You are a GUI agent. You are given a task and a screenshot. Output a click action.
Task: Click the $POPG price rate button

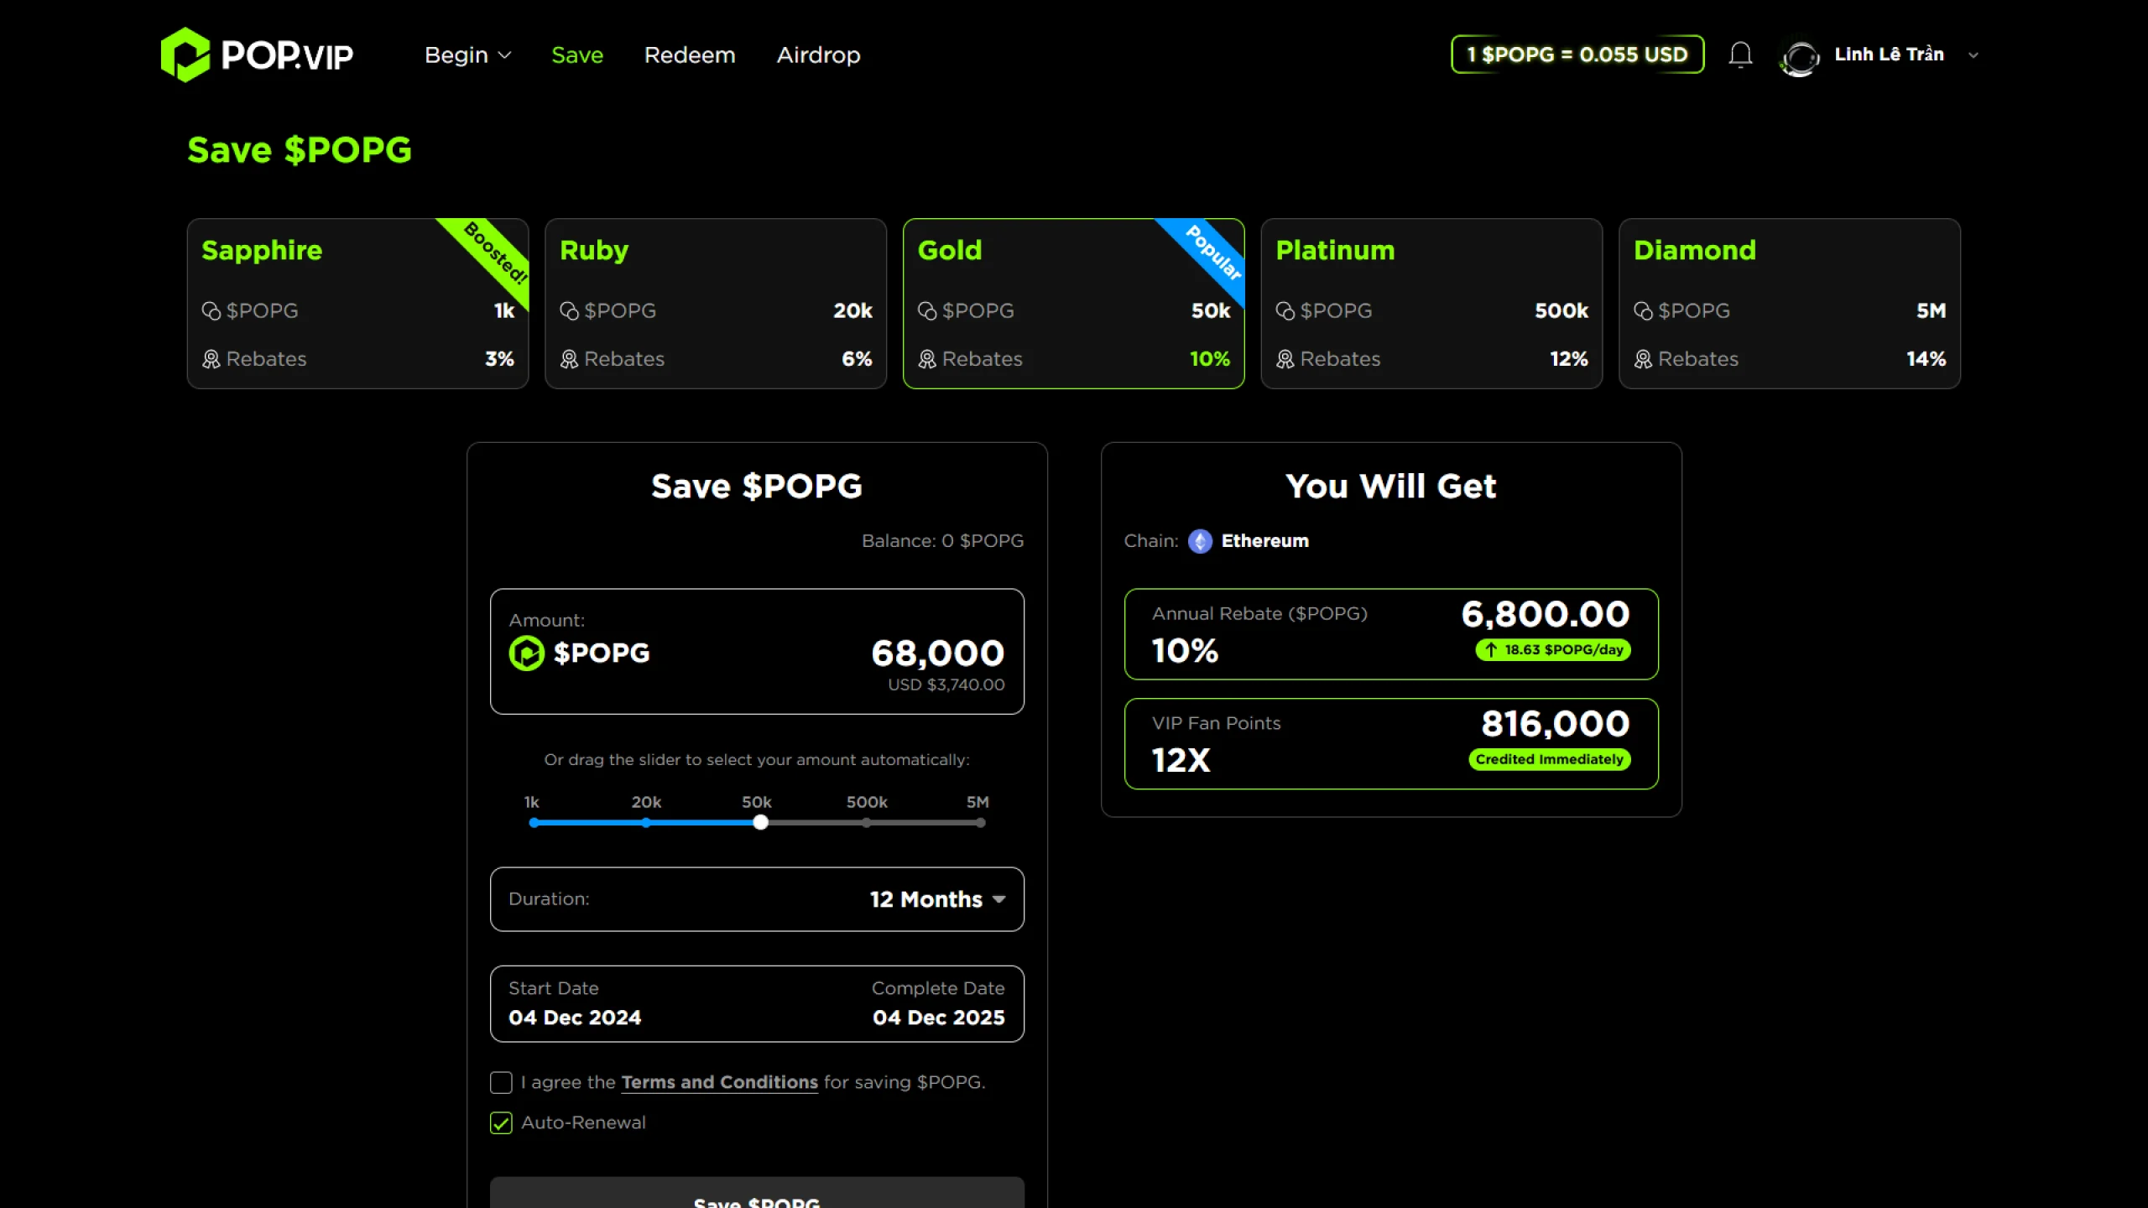pyautogui.click(x=1577, y=55)
